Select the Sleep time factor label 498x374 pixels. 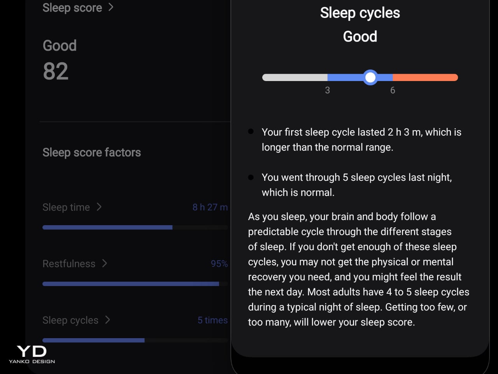(x=66, y=207)
